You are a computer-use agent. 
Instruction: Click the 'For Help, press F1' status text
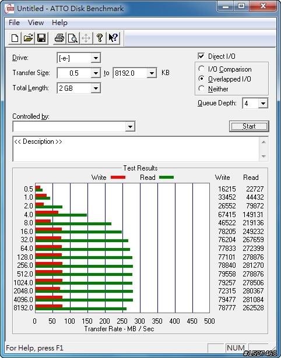[35, 348]
